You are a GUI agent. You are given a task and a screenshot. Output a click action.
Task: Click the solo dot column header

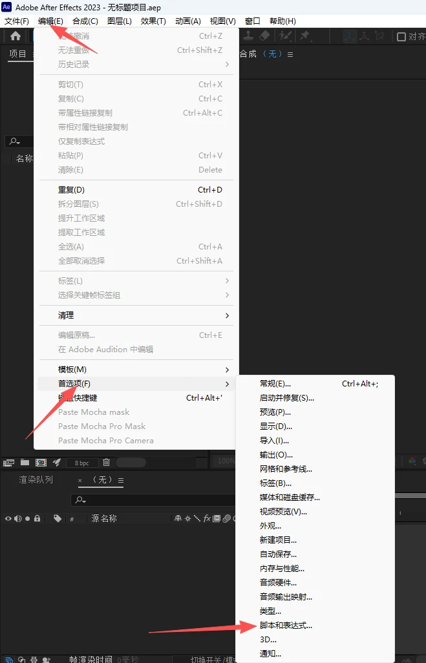(x=28, y=518)
